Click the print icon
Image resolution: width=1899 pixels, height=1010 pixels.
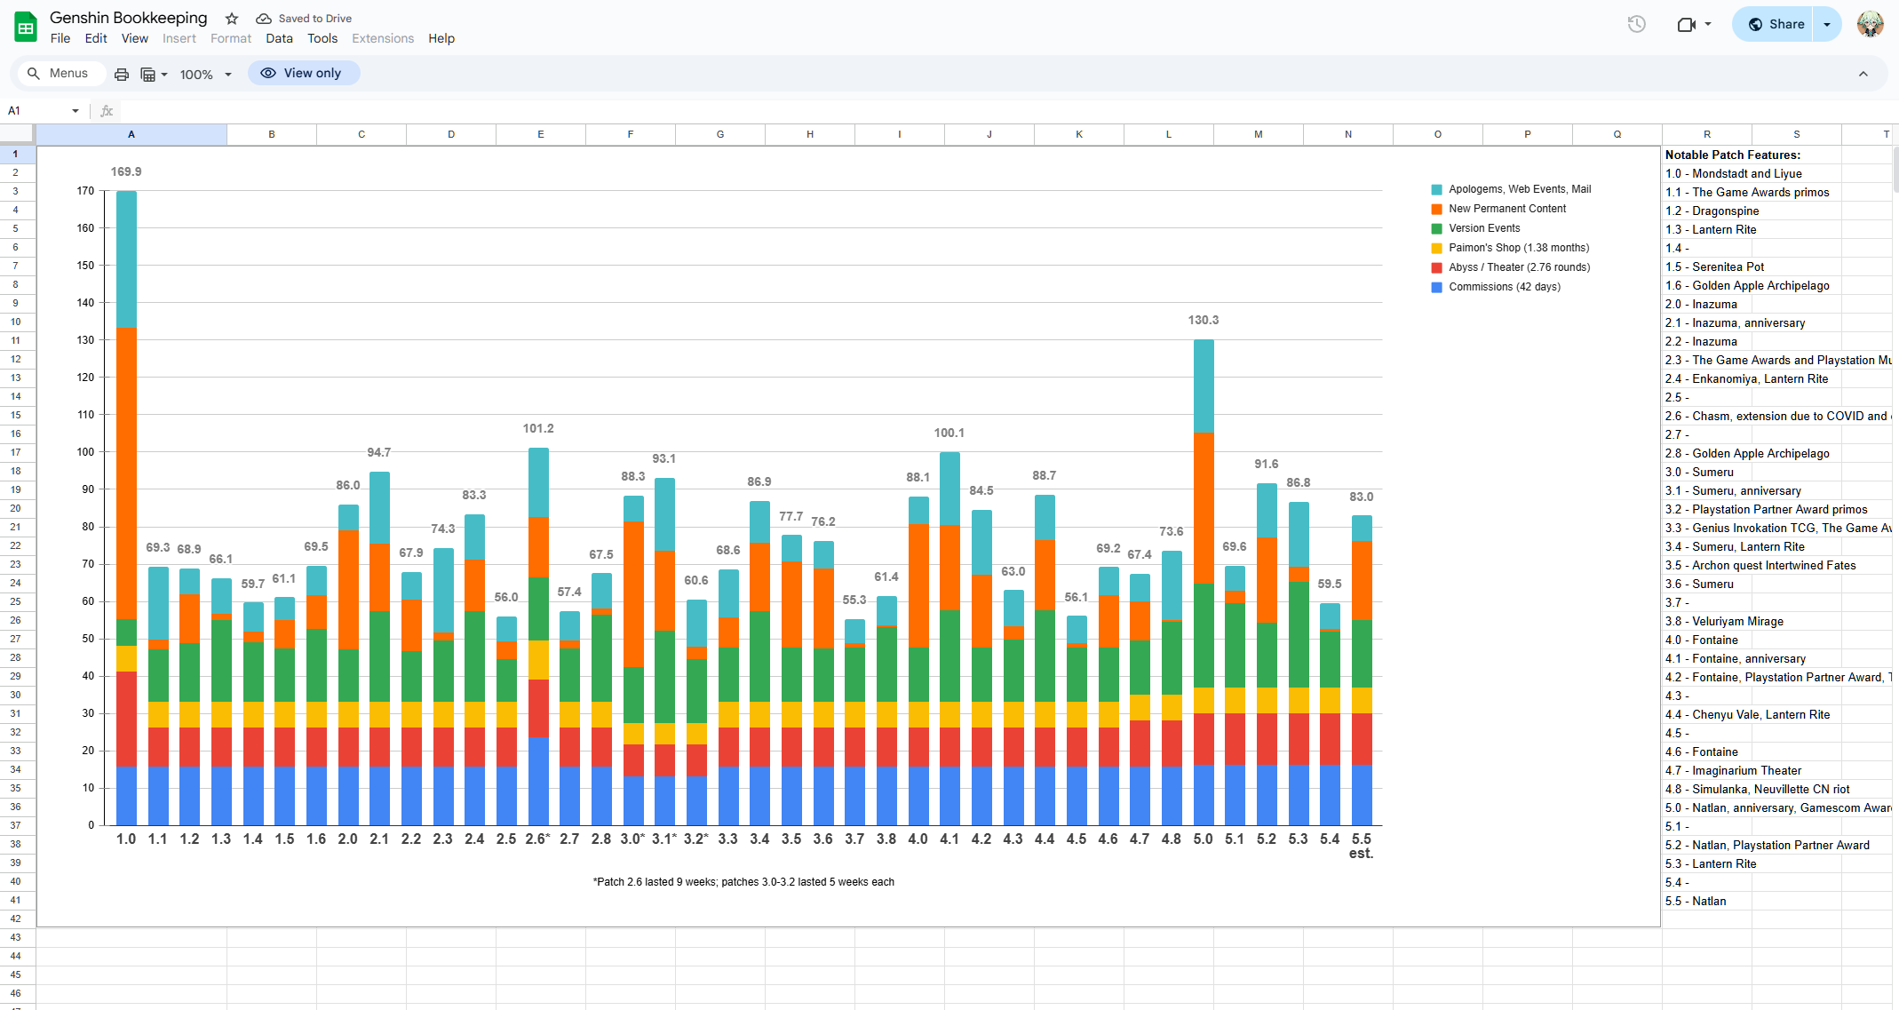pyautogui.click(x=122, y=75)
